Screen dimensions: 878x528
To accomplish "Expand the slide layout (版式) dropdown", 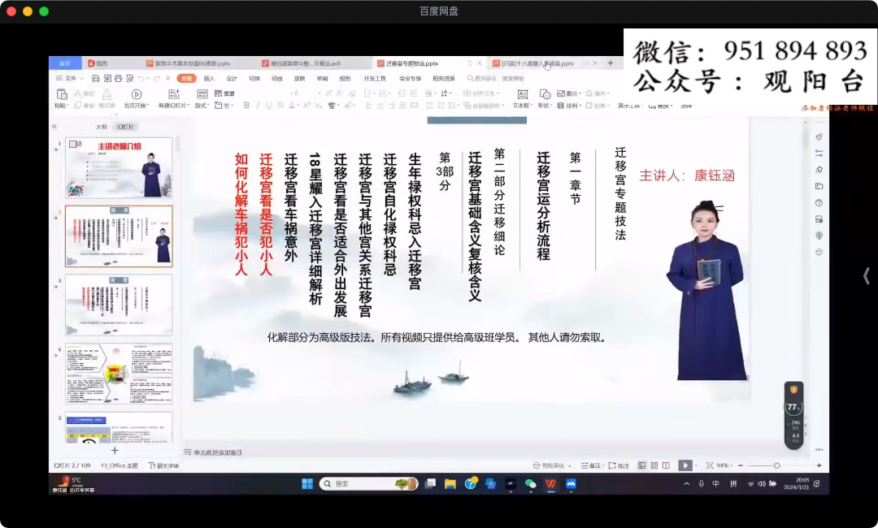I will [202, 106].
